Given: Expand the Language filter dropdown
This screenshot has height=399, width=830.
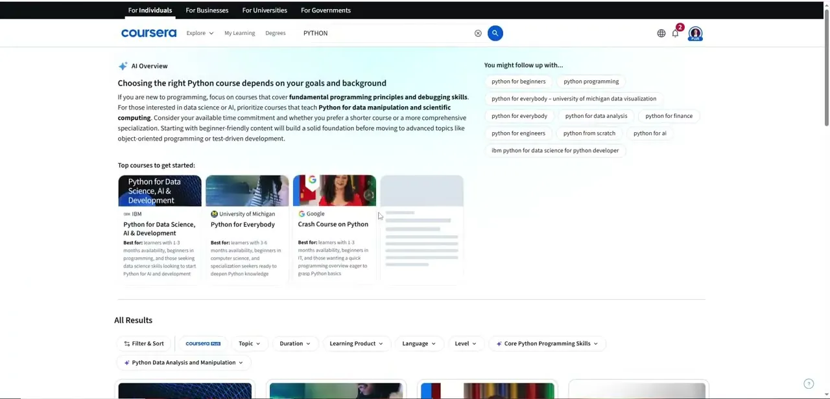Looking at the screenshot, I should [x=418, y=343].
